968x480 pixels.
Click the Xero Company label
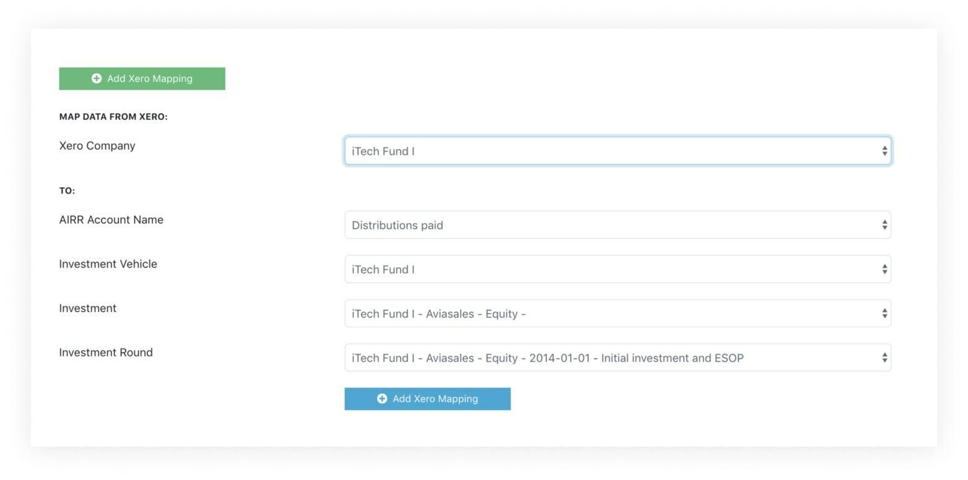(x=97, y=146)
